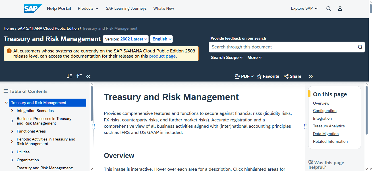Select Treasury and Risk Management in TOC
The height and width of the screenshot is (171, 373).
point(48,103)
